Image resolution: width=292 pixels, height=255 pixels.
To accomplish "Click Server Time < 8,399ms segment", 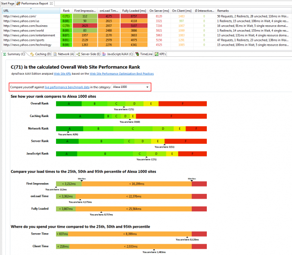I will 130,234.
